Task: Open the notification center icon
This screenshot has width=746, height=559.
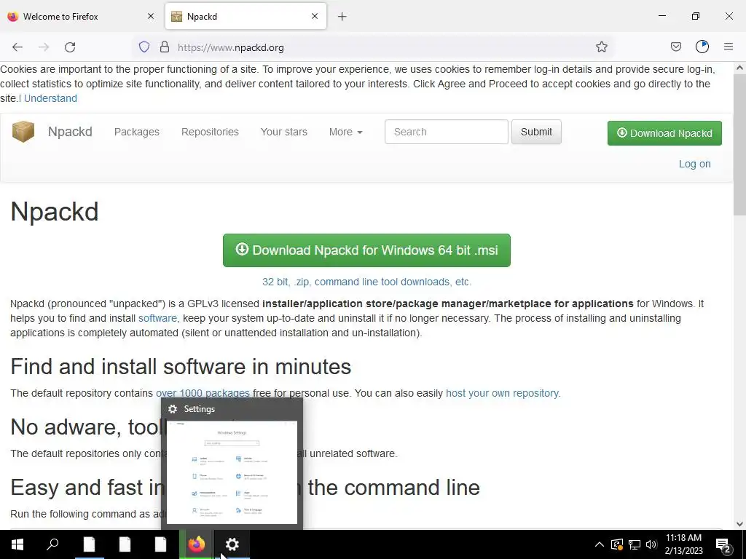Action: coord(723,545)
